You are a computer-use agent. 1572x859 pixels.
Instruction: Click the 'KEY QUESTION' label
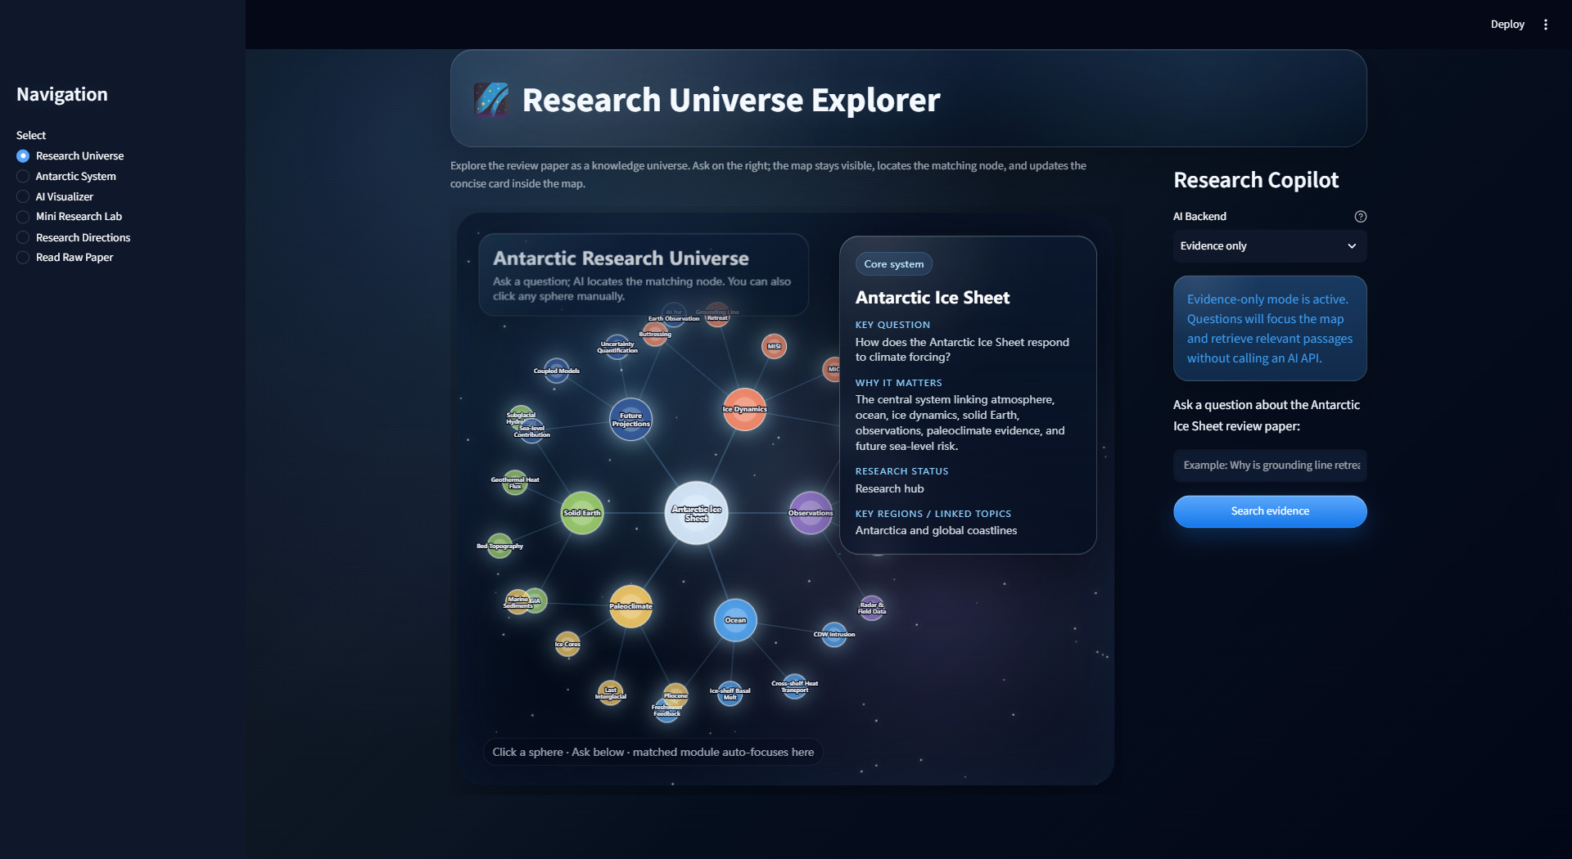coord(892,325)
